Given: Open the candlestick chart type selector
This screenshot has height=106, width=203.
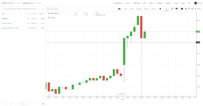Looking at the screenshot, I should 120,9.
